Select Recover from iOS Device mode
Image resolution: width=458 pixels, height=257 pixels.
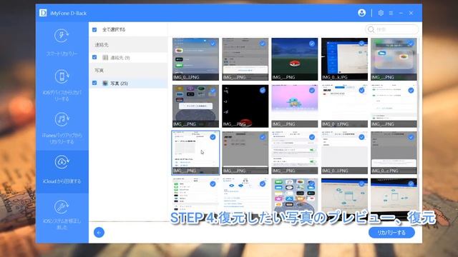click(62, 85)
